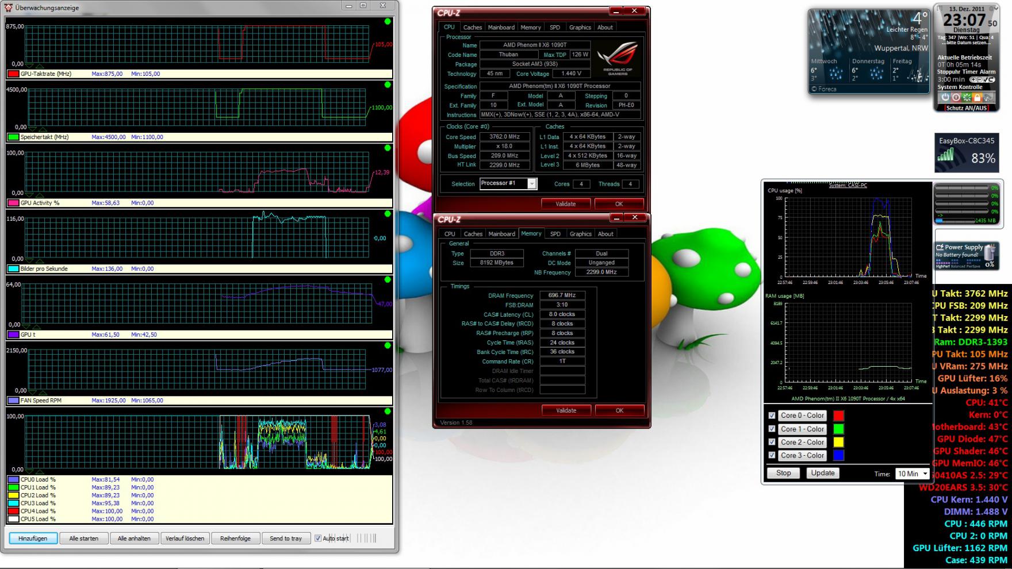Click OK in the CPU-Z Memory window
Image resolution: width=1012 pixels, height=569 pixels.
click(x=619, y=410)
